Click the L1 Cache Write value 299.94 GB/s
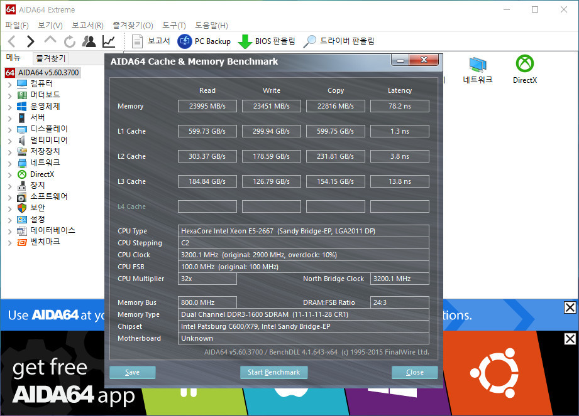 point(272,131)
